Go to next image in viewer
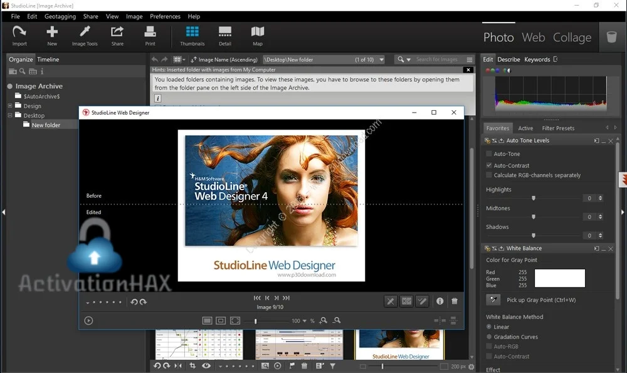 [x=277, y=298]
